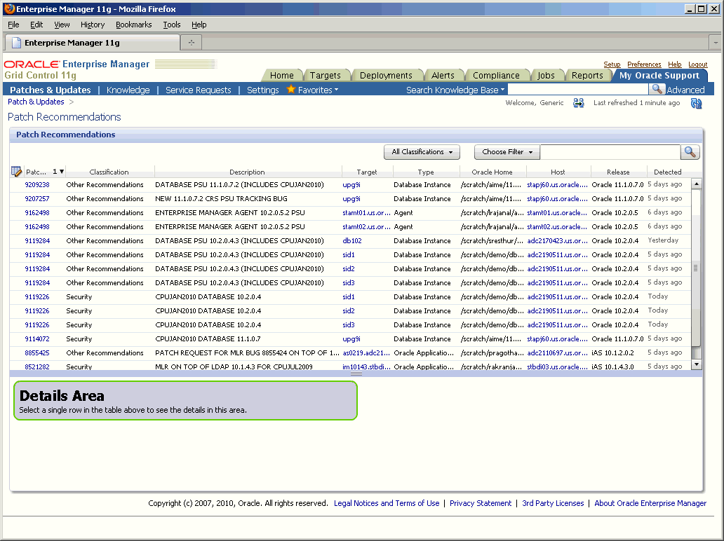Expand the Favorites menu arrow
The image size is (724, 541).
(336, 90)
